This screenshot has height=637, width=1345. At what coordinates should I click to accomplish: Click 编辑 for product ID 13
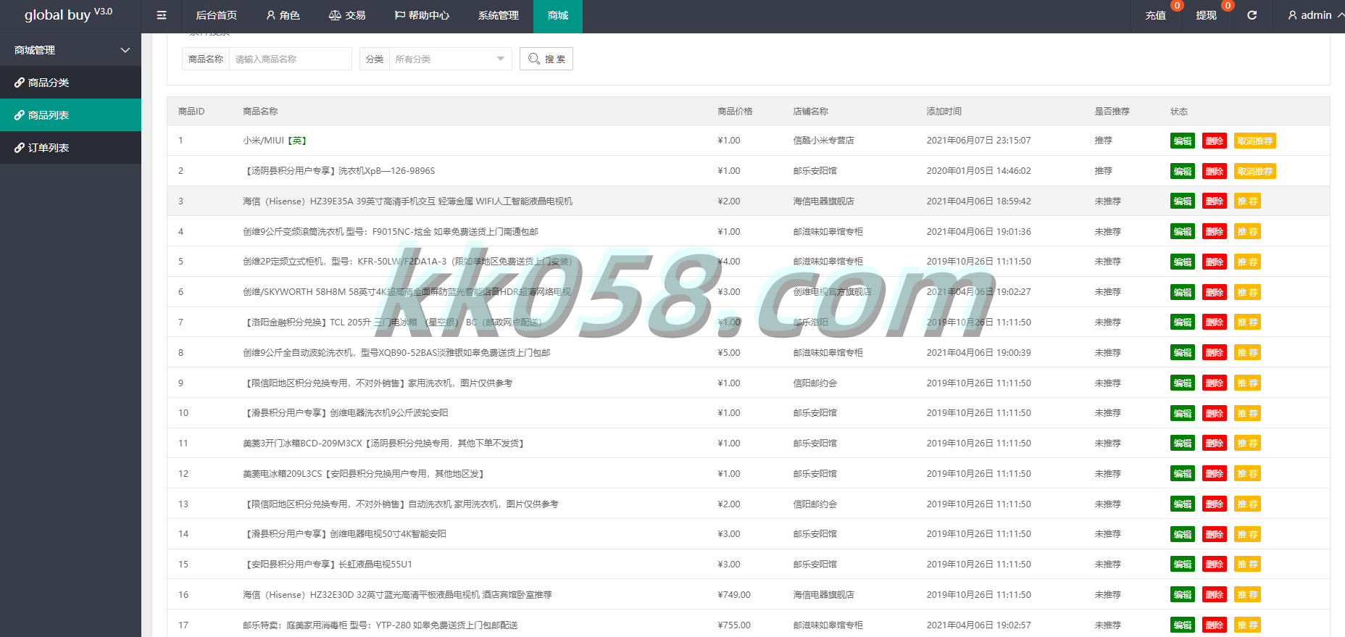1183,504
